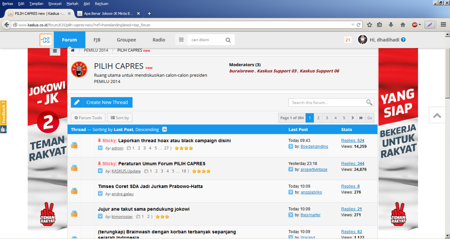Viewport: 450px width, 239px height.
Task: Collapse the thread sorting header arrow
Action: click(x=165, y=130)
